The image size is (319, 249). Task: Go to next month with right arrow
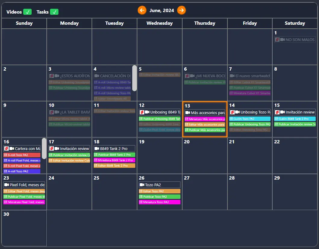(181, 10)
